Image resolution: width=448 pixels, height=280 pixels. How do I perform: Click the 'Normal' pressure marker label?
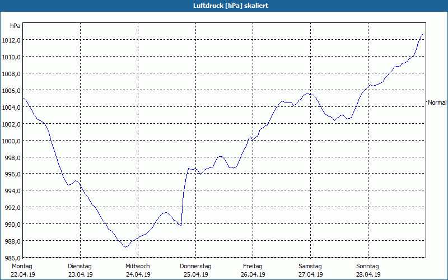(x=437, y=102)
